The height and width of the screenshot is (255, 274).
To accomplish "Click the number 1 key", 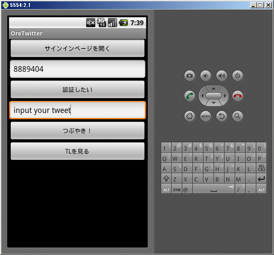I will pyautogui.click(x=166, y=148).
